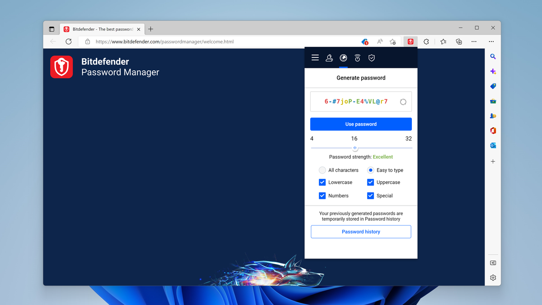Open Microsoft Edge Copilot from the sidebar
The image size is (542, 305).
(493, 71)
